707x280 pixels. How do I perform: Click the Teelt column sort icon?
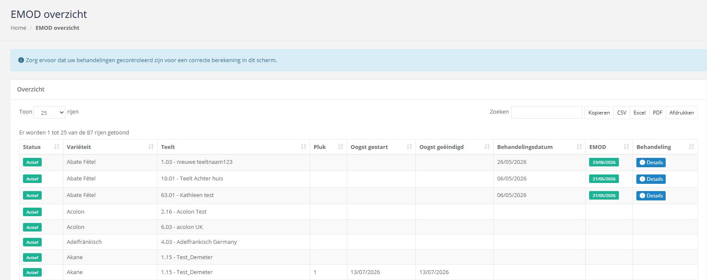click(303, 147)
